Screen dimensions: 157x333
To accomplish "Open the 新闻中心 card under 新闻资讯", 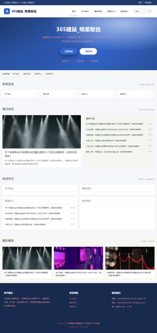I will click(98, 94).
